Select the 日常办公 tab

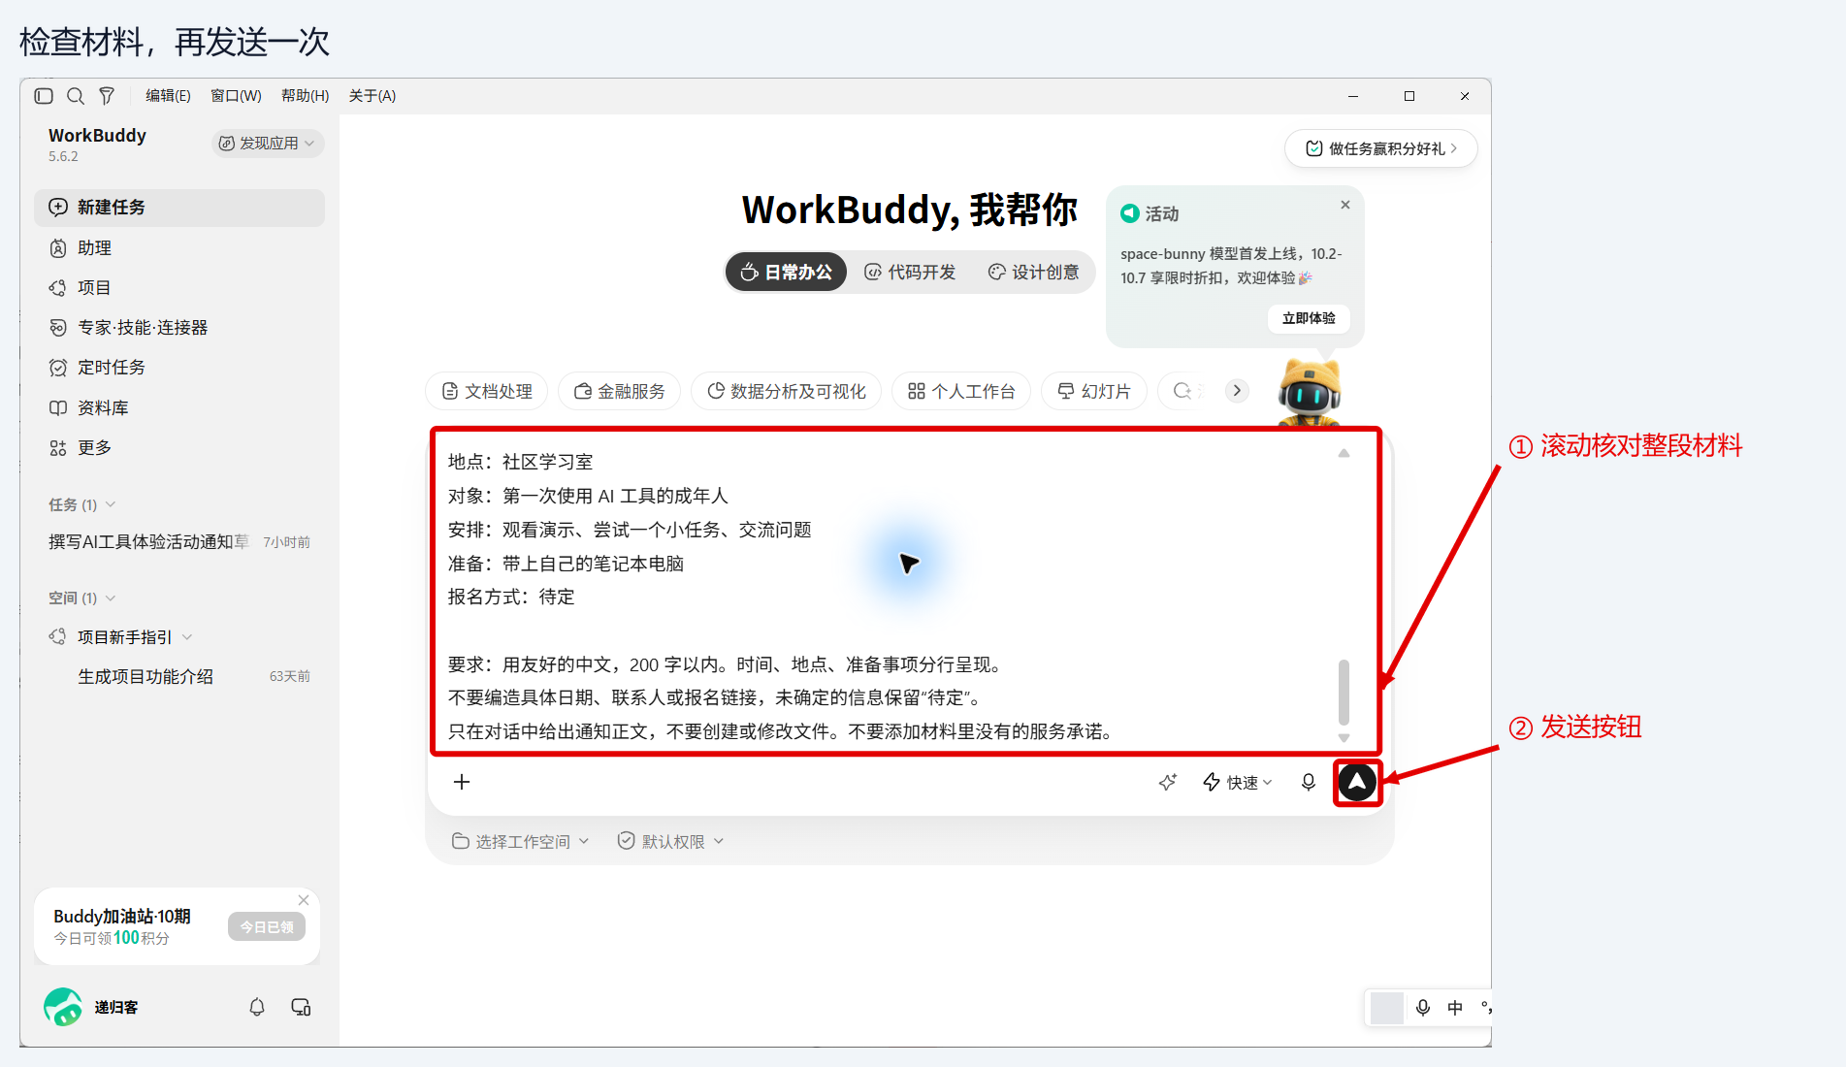coord(786,272)
